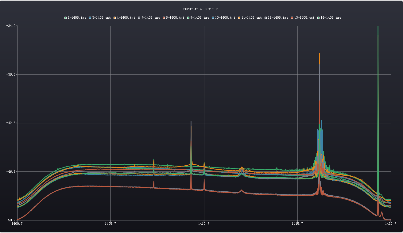
Task: Click the orange 11-1408.txt legend marker
Action: pyautogui.click(x=239, y=18)
